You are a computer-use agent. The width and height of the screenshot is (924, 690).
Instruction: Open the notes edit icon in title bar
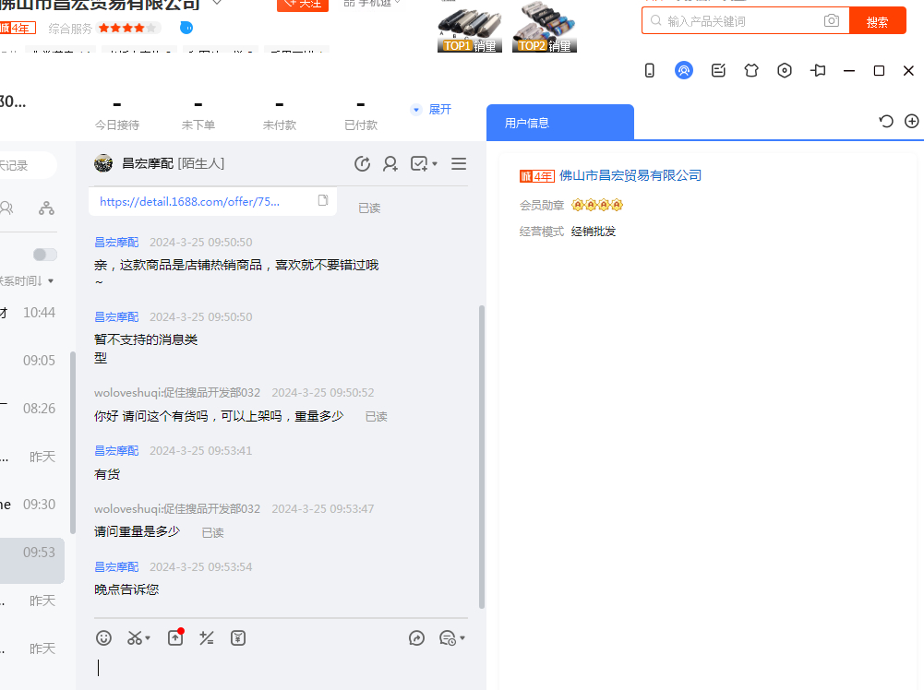pyautogui.click(x=718, y=71)
